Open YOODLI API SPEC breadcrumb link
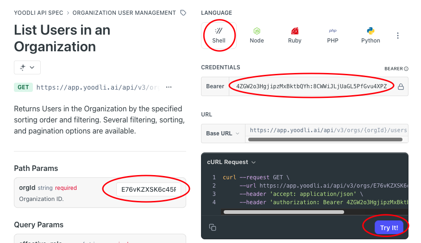421x243 pixels. 38,13
